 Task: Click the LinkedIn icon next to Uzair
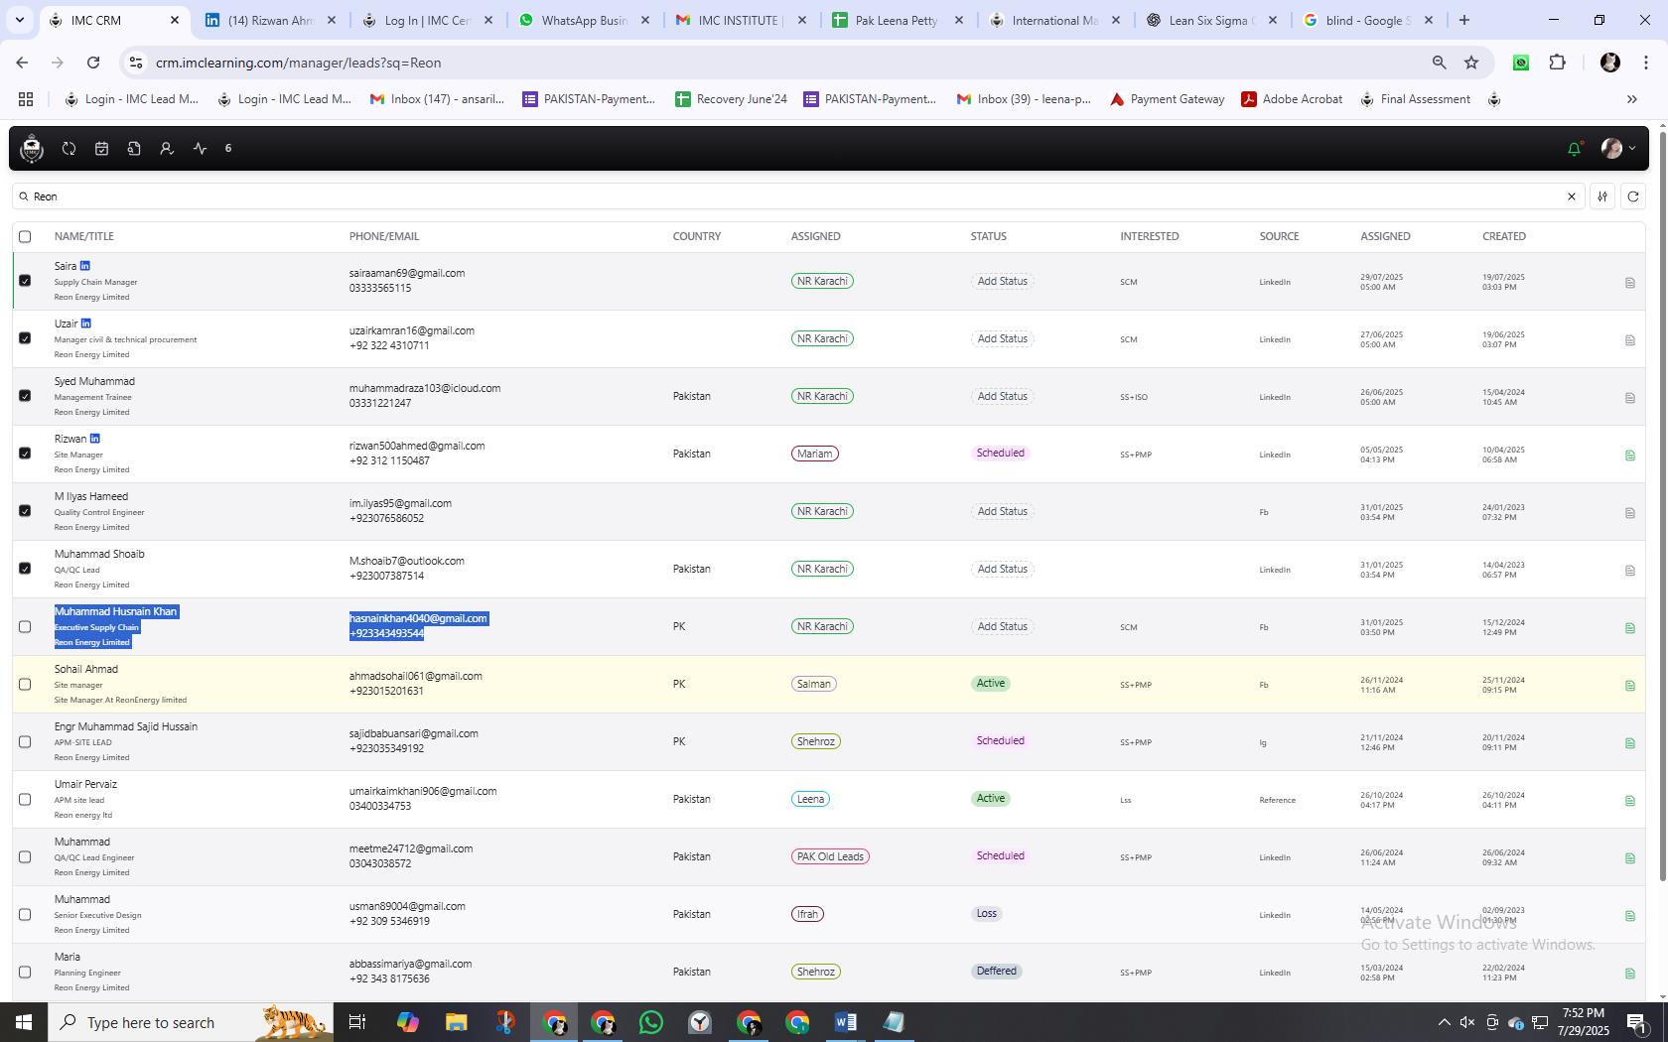[x=86, y=324]
